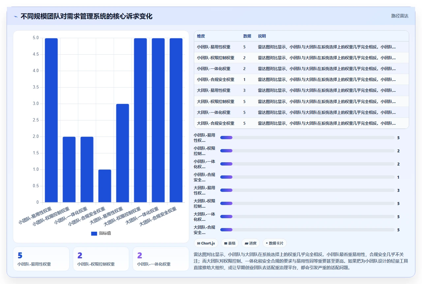Open the data card for 小团队-一体化权重
The width and height of the screenshot is (422, 284).
pos(161,259)
